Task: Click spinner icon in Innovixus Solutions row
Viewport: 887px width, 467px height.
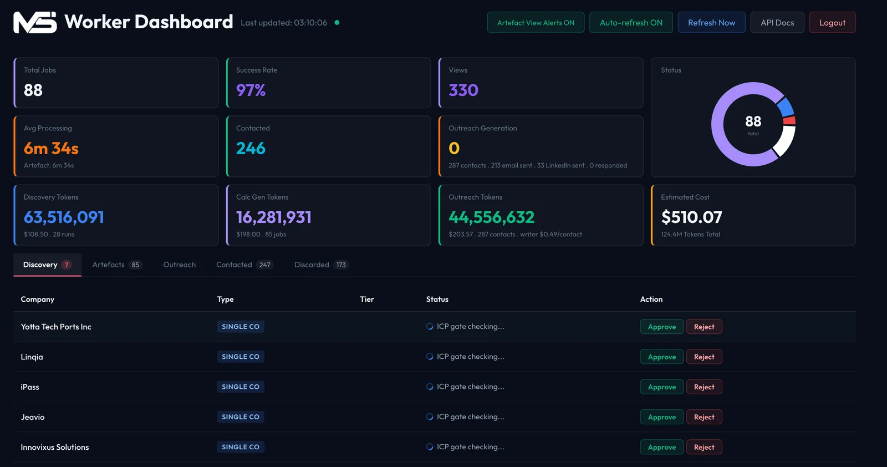Action: (x=430, y=447)
